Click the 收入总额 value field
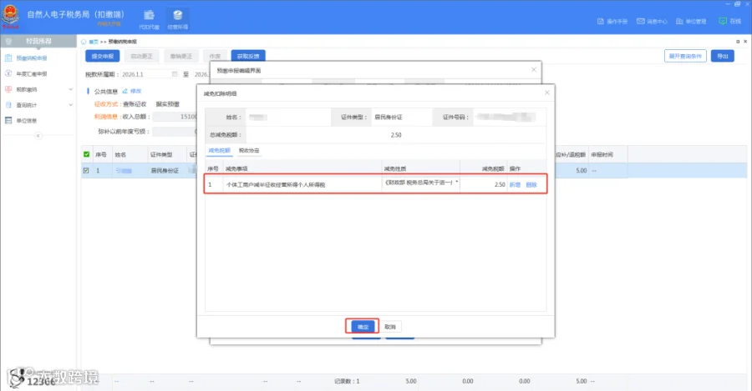This screenshot has width=752, height=391. pos(175,117)
